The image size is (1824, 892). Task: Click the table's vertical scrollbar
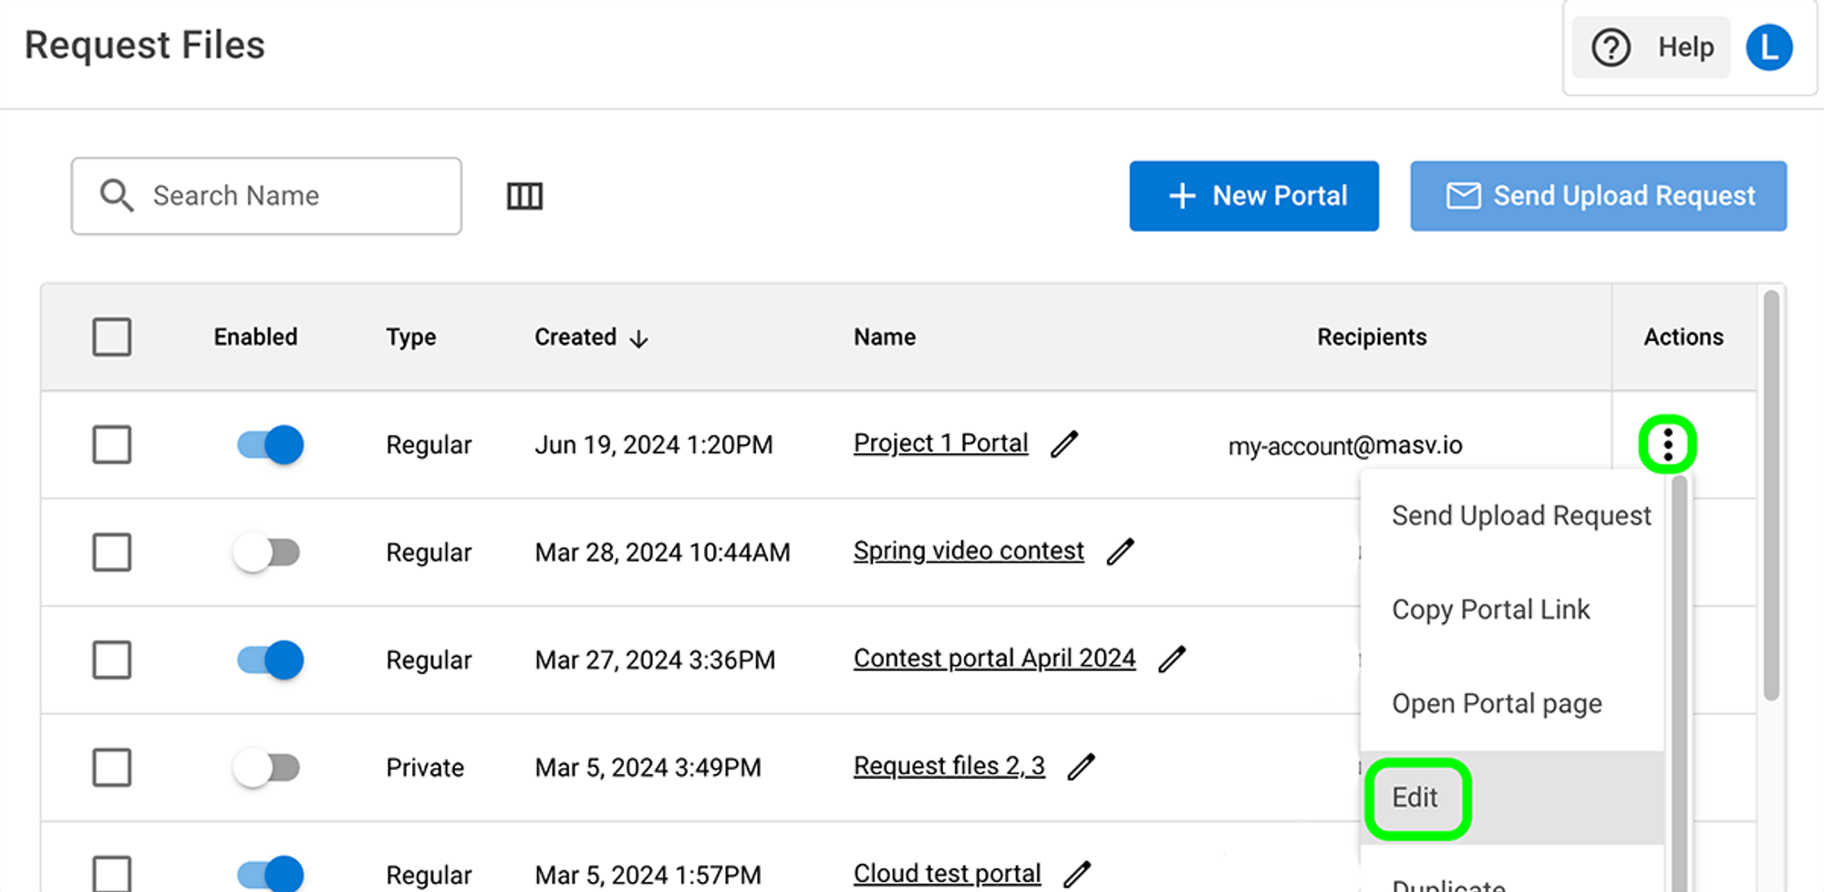click(x=1771, y=496)
